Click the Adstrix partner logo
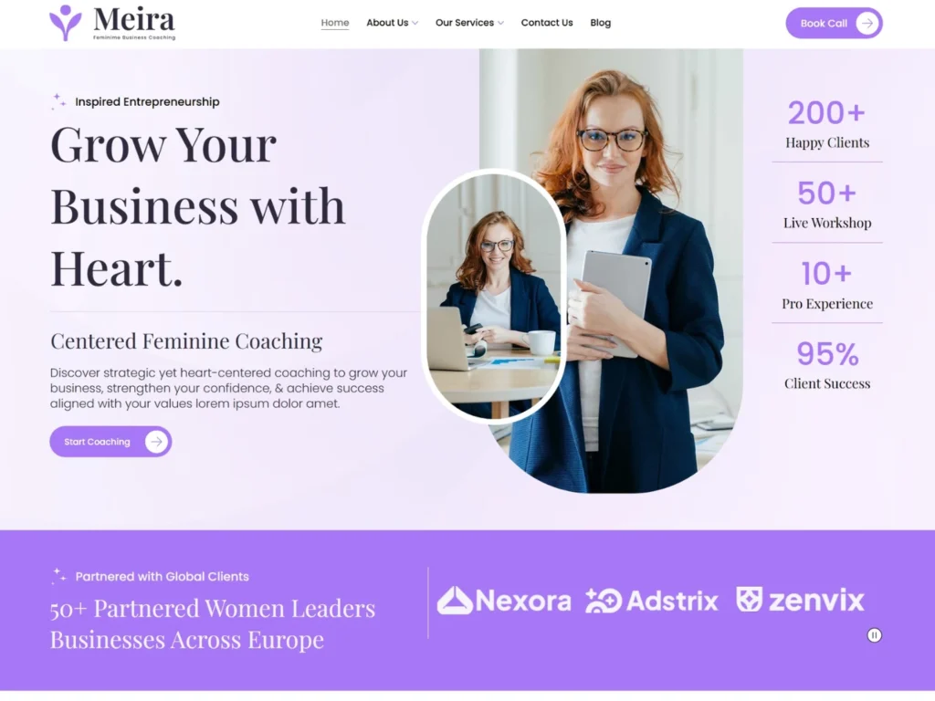The width and height of the screenshot is (935, 701). (652, 601)
